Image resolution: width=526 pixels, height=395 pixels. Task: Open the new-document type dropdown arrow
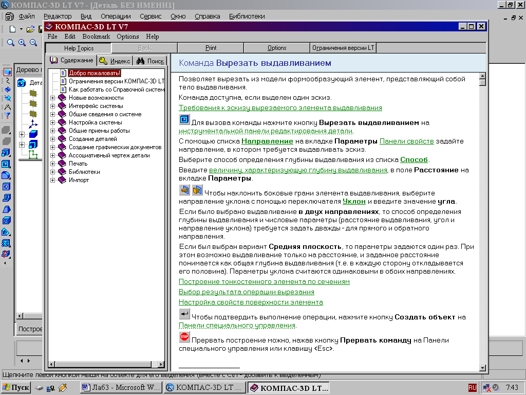21,29
